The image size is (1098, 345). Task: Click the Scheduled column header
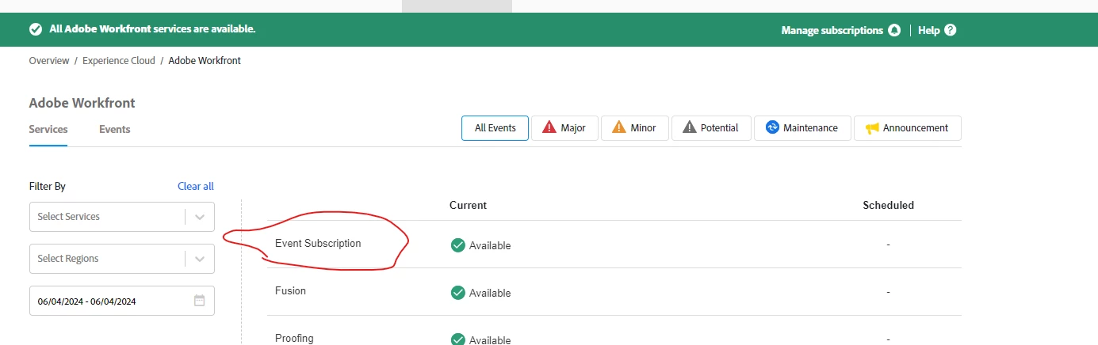[x=888, y=205]
